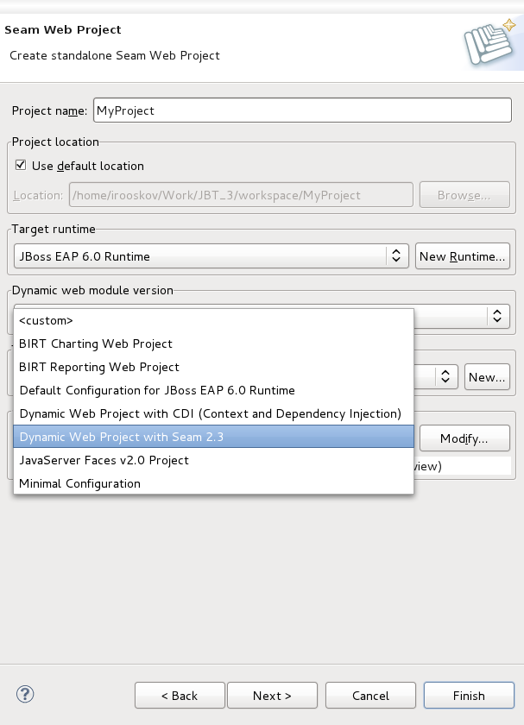This screenshot has width=524, height=725.
Task: Click the New... button beside the configuration dropdown
Action: point(487,375)
